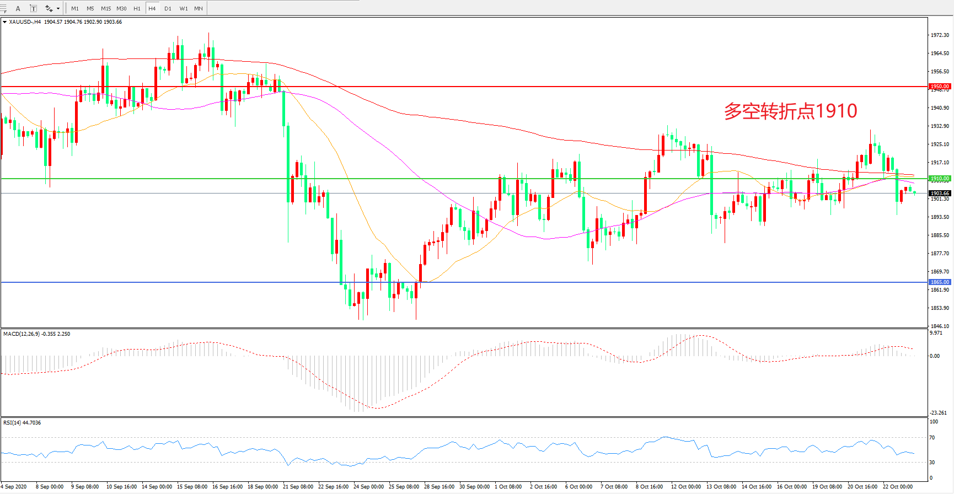Image resolution: width=954 pixels, height=494 pixels.
Task: Click the MACD(12,26,9) indicator label
Action: [22, 334]
